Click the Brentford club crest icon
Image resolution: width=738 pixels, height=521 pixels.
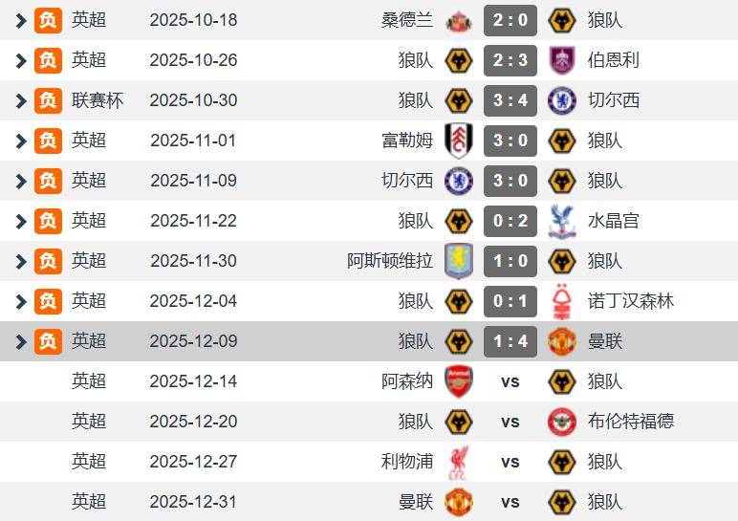coord(562,422)
